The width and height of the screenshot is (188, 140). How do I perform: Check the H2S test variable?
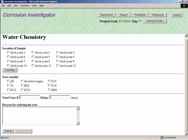point(22,86)
